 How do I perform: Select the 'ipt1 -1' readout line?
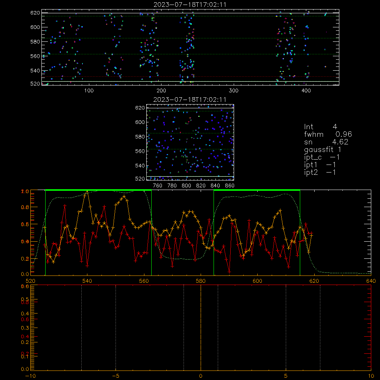320,165
